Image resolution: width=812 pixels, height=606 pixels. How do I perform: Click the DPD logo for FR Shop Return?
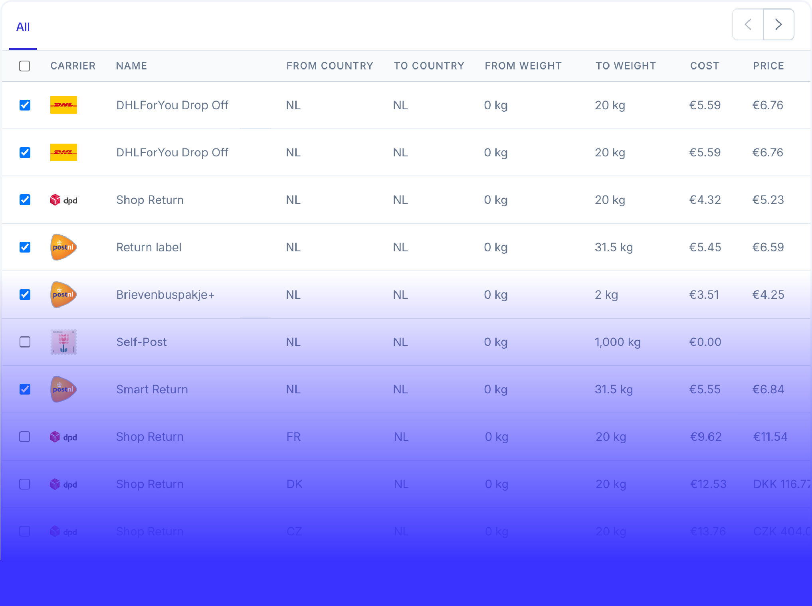[x=63, y=437]
